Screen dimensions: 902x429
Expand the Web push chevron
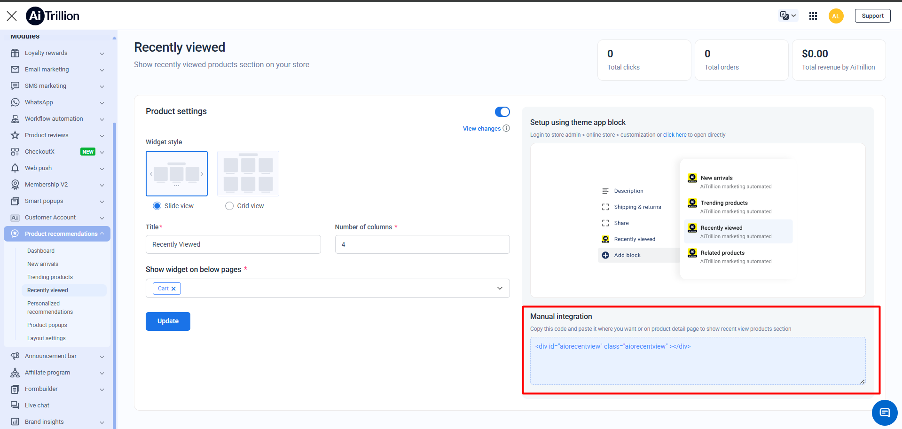coord(102,169)
